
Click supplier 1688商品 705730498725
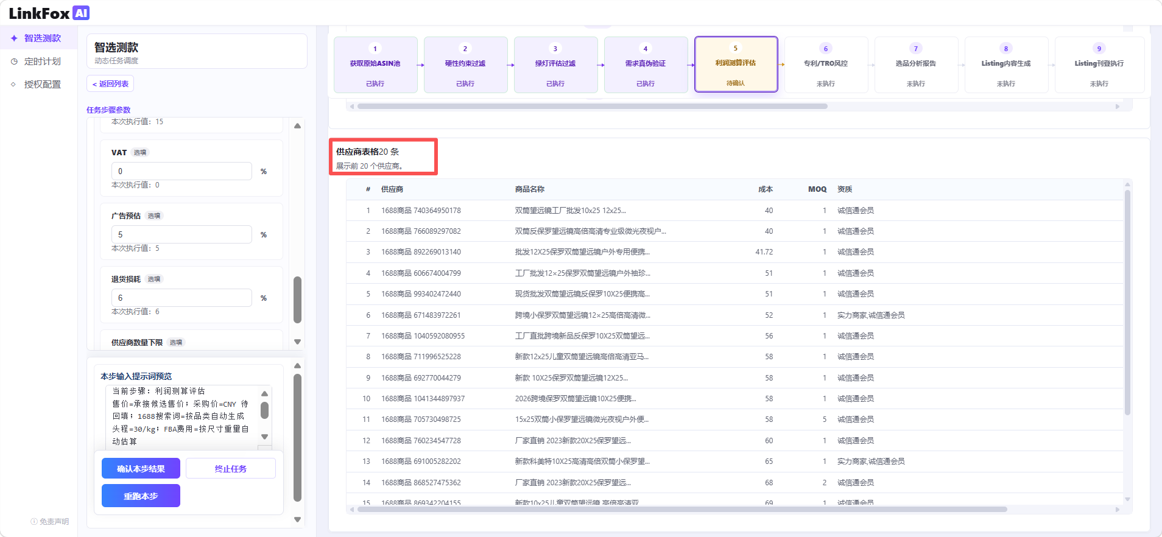click(x=421, y=419)
